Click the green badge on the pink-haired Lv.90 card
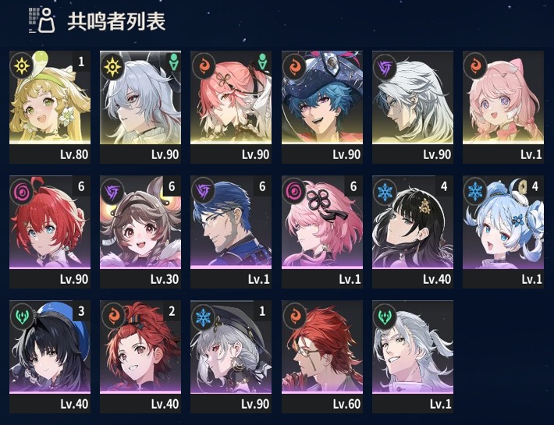Image resolution: width=554 pixels, height=425 pixels. click(x=262, y=62)
